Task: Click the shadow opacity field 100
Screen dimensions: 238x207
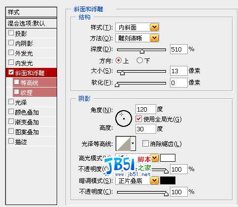Action: [x=179, y=192]
